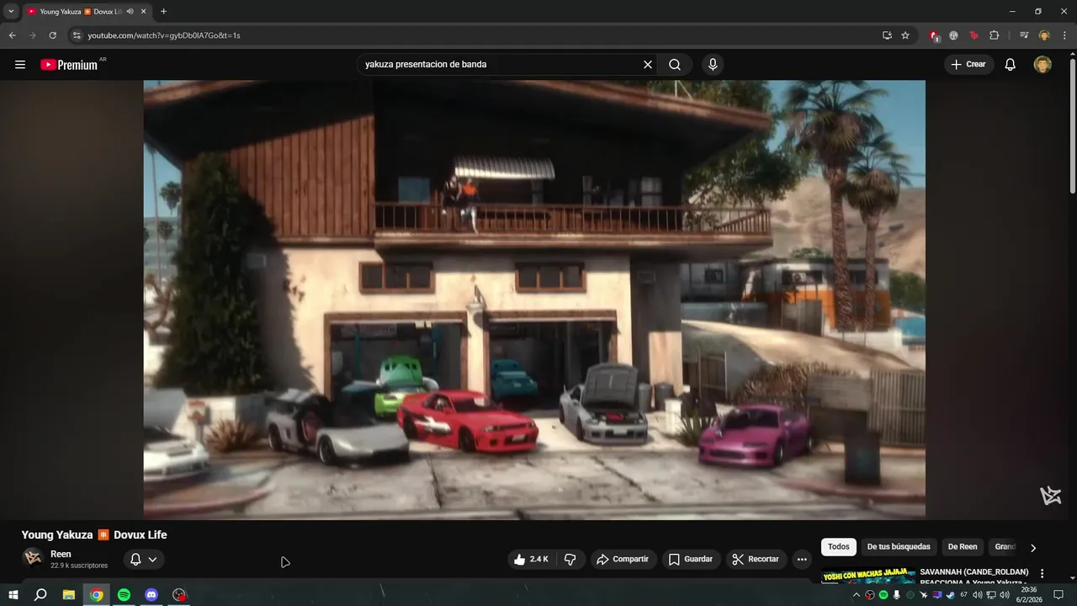Open SAVANNAH video options menu

coord(1042,573)
